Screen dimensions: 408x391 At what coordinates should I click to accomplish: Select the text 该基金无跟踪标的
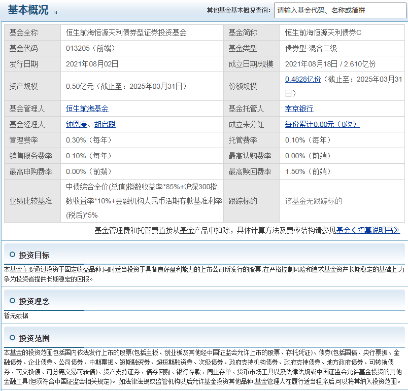(x=314, y=201)
